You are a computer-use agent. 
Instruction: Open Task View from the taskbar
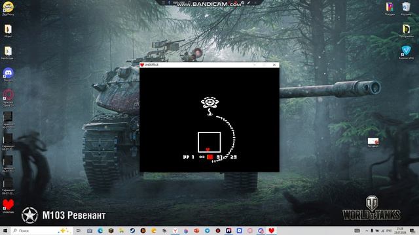[79, 230]
